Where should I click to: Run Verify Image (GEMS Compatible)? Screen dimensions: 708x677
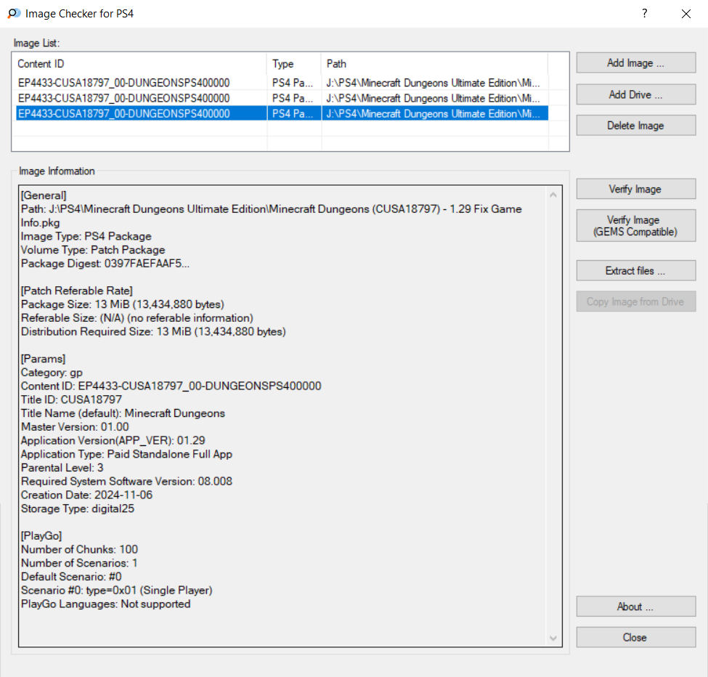pyautogui.click(x=636, y=226)
